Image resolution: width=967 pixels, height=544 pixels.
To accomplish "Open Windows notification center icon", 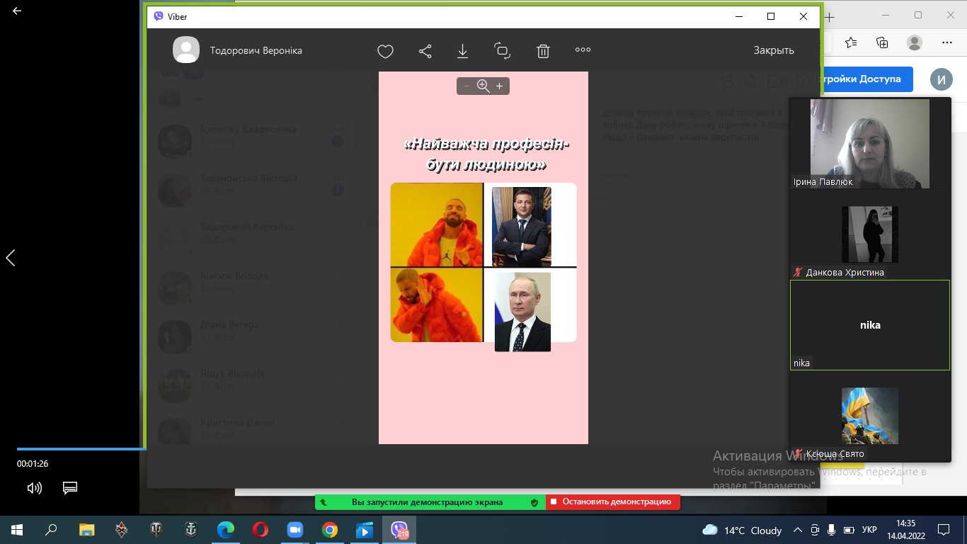I will tap(944, 530).
